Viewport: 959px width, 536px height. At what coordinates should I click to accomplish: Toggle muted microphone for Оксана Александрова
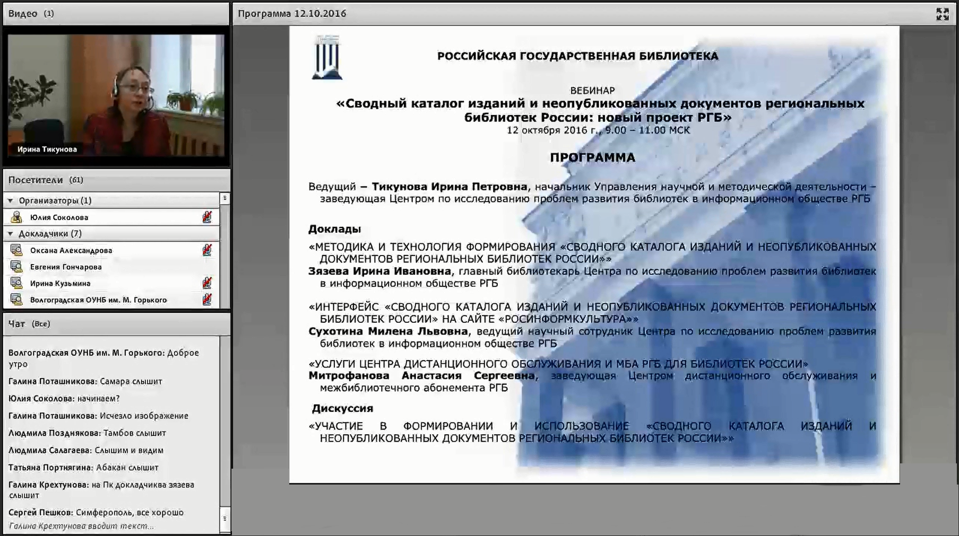tap(207, 250)
